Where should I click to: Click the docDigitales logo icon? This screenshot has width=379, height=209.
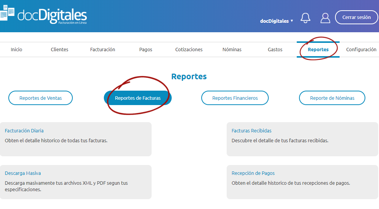[x=8, y=14]
